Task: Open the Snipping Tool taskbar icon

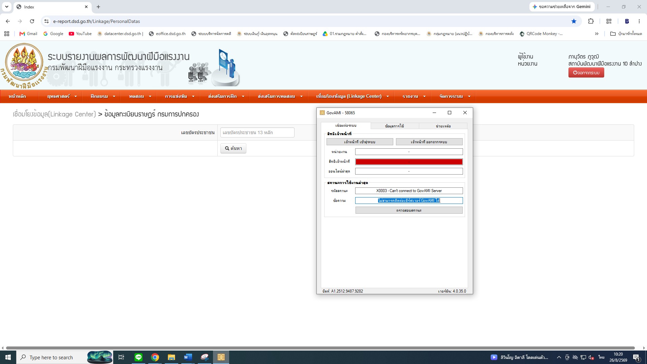Action: [x=205, y=357]
